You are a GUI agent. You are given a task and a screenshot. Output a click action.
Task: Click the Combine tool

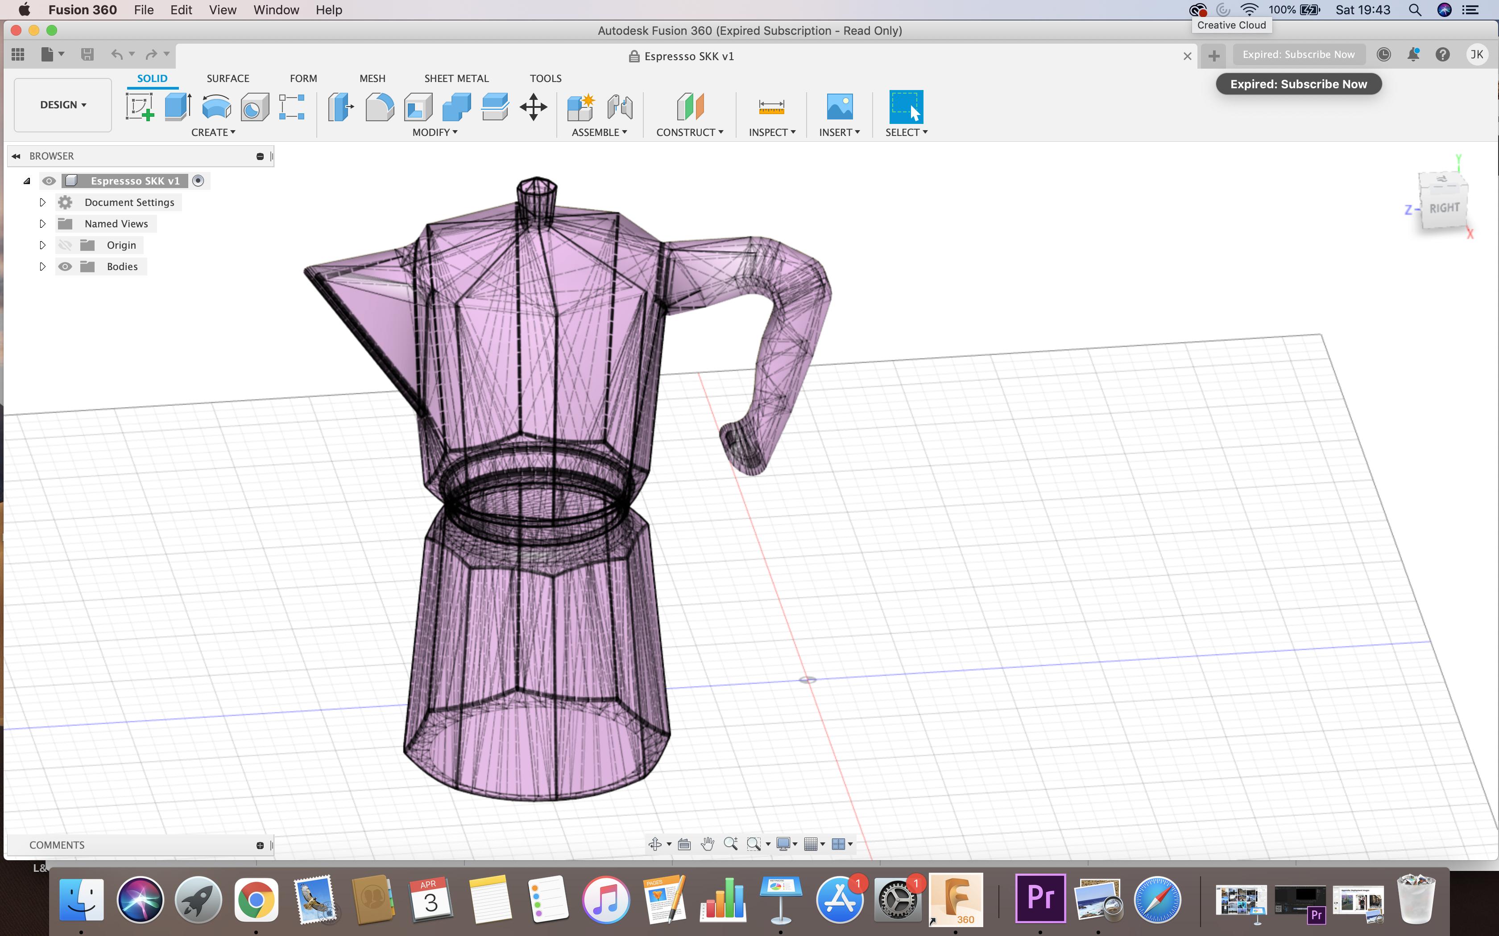coord(456,107)
